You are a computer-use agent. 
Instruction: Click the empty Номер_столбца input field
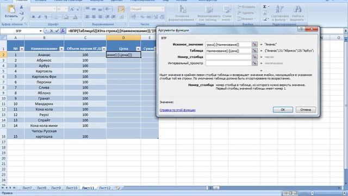point(228,57)
